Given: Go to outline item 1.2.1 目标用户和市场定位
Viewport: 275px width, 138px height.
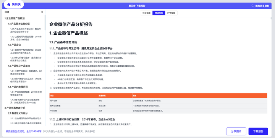Looking at the screenshot, I should pyautogui.click(x=26, y=51).
